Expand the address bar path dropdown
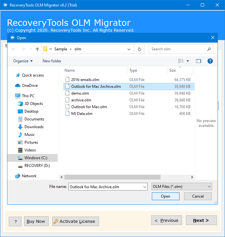225x237 pixels. click(x=129, y=49)
